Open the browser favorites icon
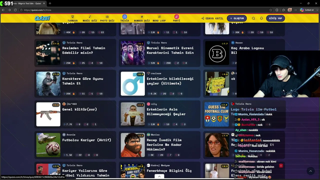The height and width of the screenshot is (180, 320). point(283,10)
